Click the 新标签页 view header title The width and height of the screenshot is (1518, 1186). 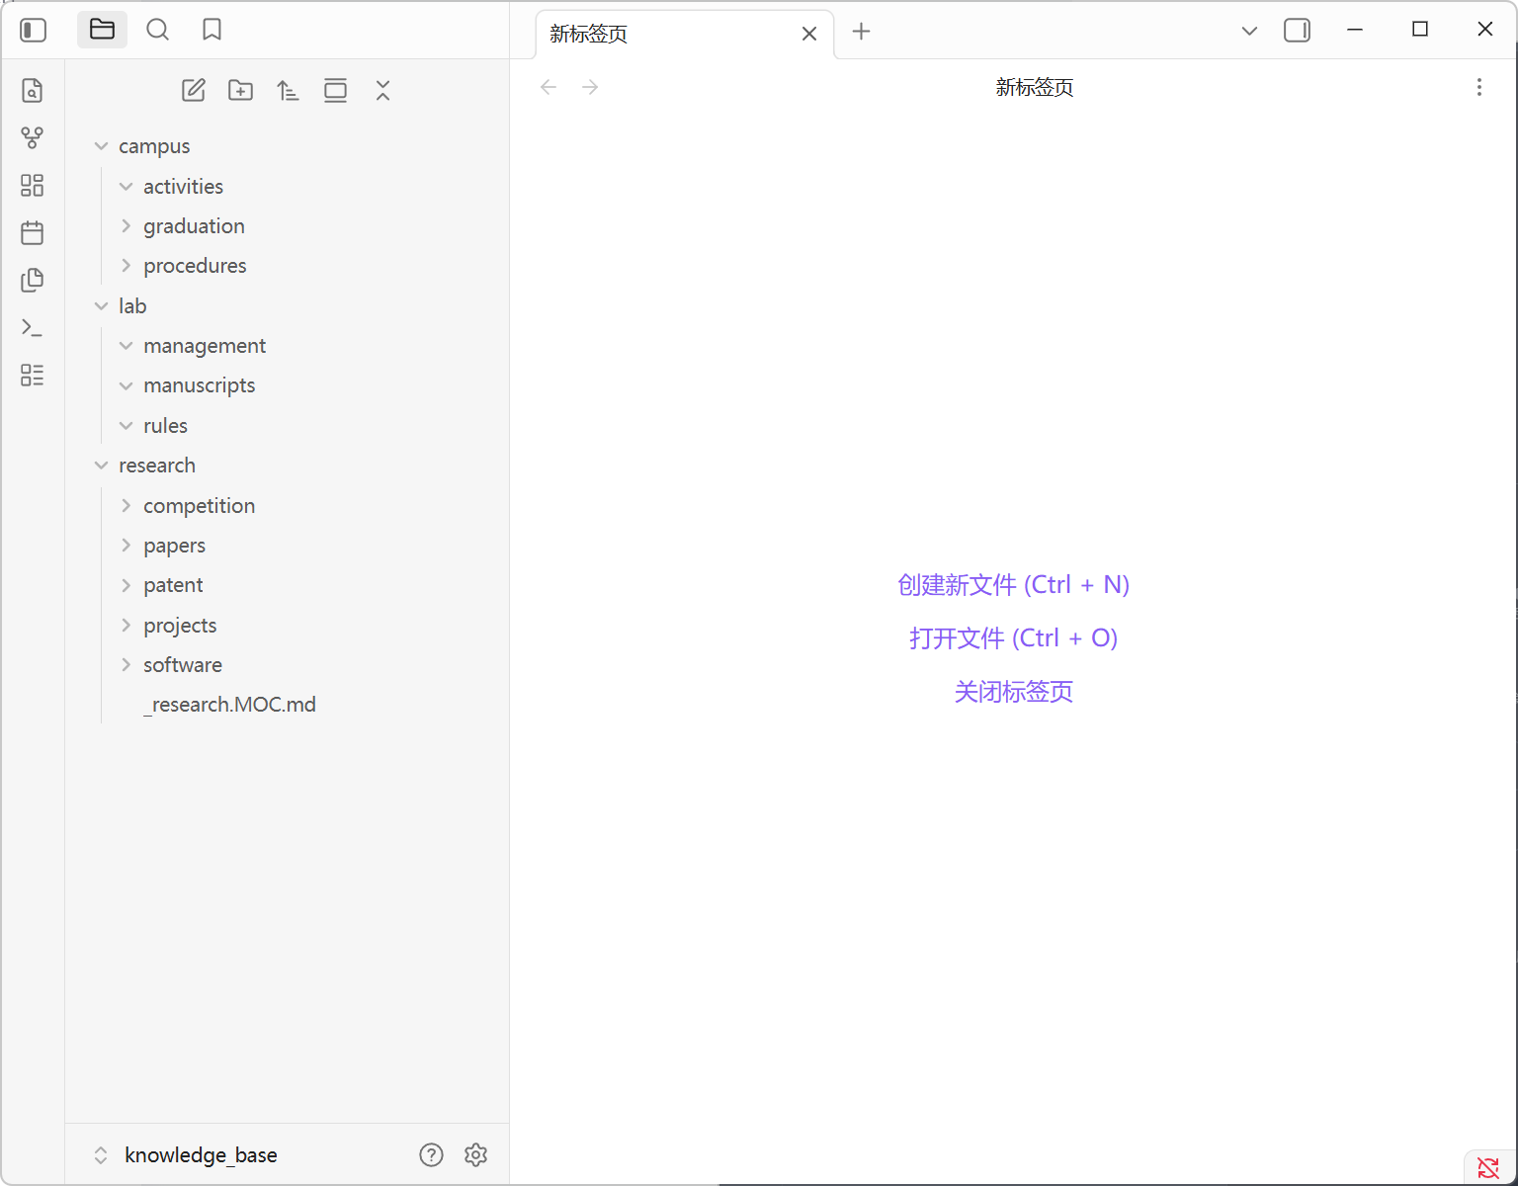tap(1035, 87)
